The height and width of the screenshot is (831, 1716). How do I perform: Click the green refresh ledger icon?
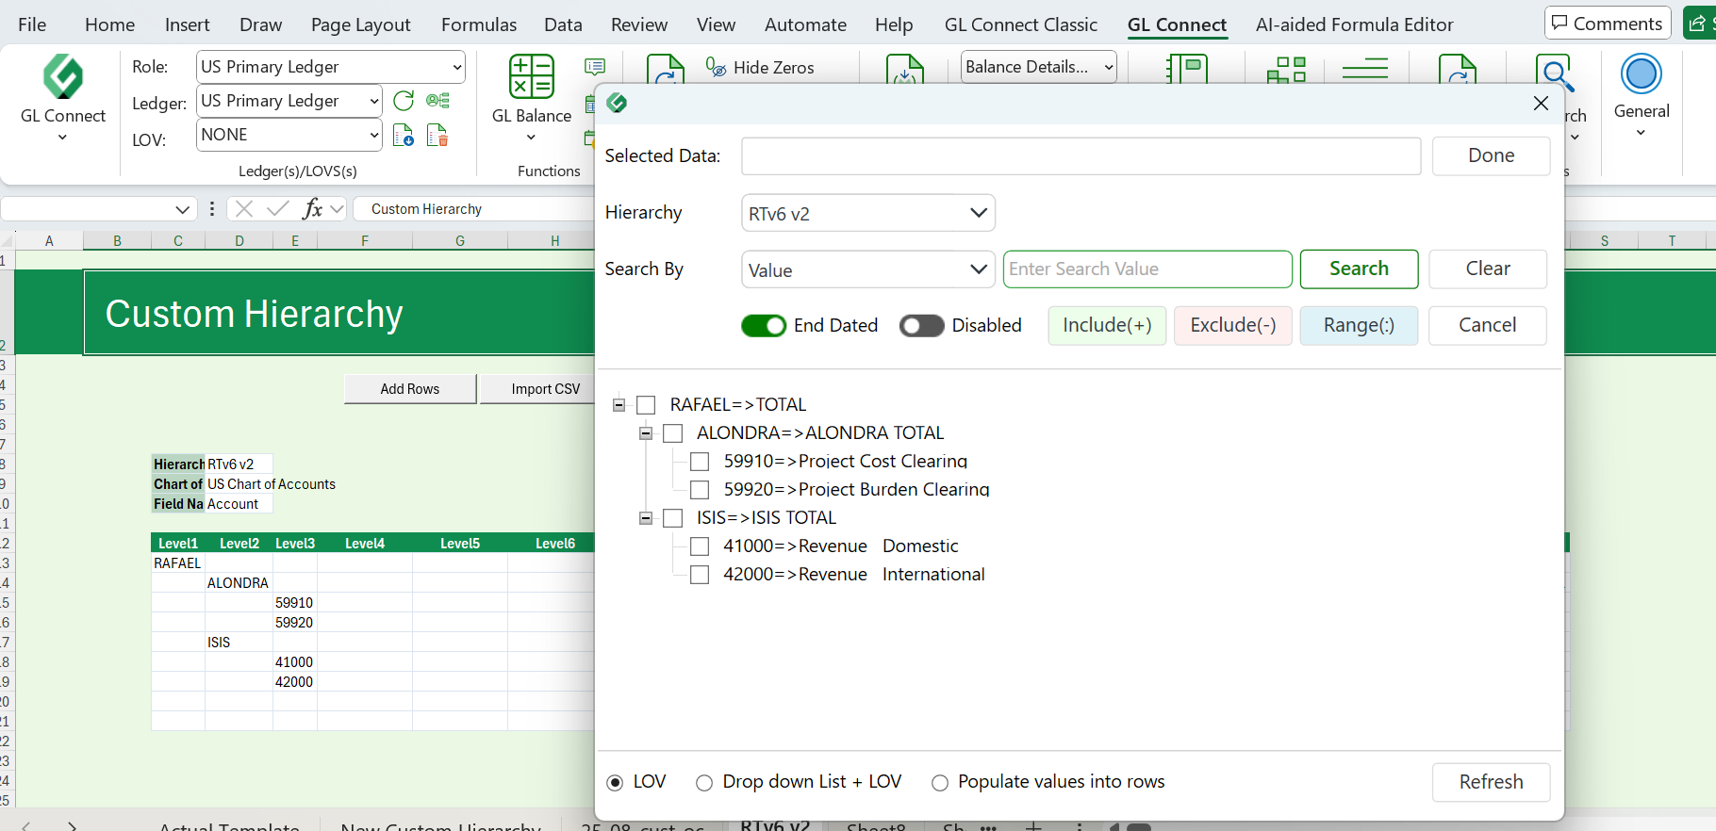(404, 101)
